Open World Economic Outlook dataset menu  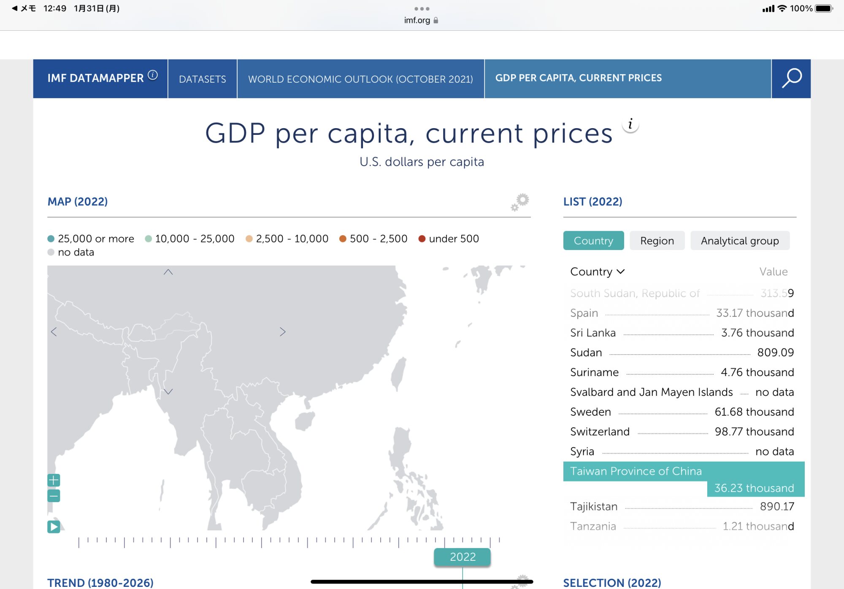360,79
